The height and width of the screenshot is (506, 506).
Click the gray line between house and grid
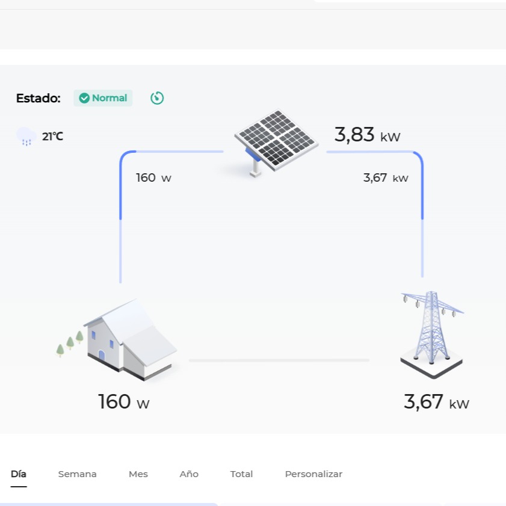tap(279, 360)
